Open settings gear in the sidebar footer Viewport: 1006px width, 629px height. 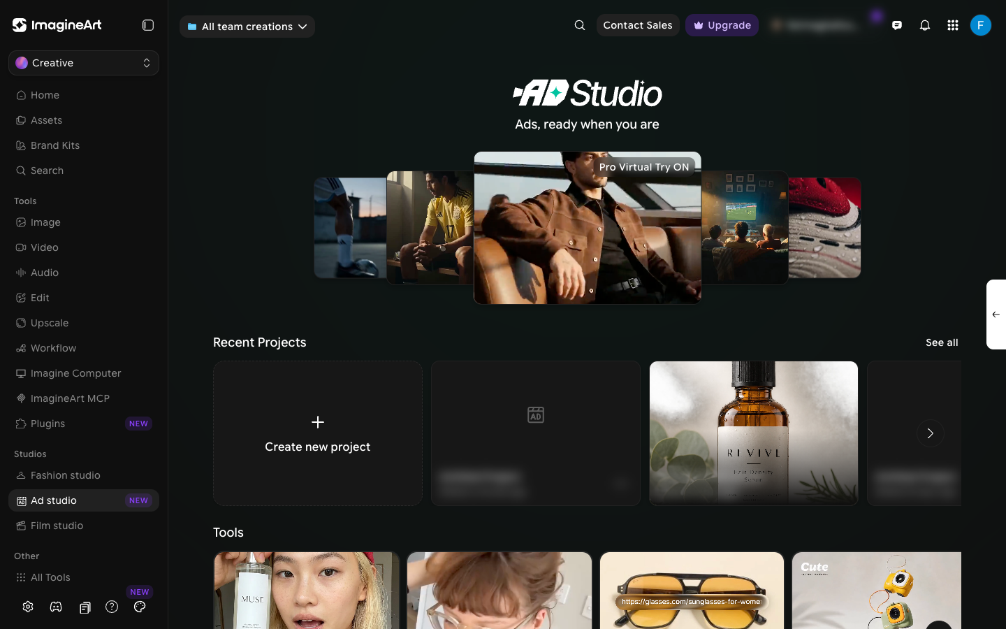(x=28, y=607)
